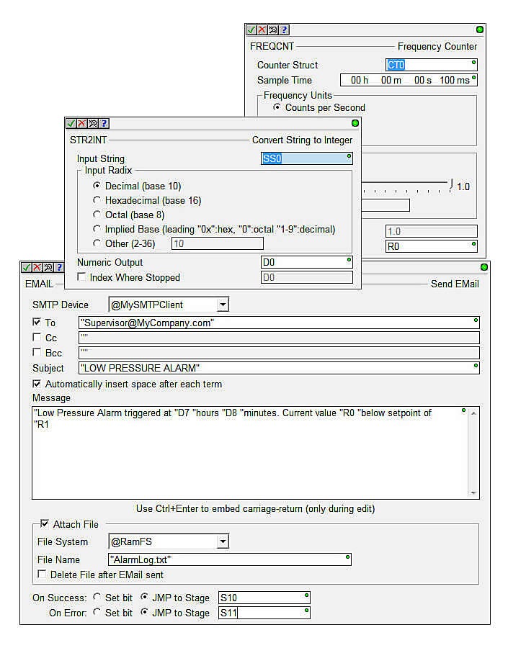Accept the FREQCNT instruction with green checkmark
The image size is (508, 648).
coord(251,30)
